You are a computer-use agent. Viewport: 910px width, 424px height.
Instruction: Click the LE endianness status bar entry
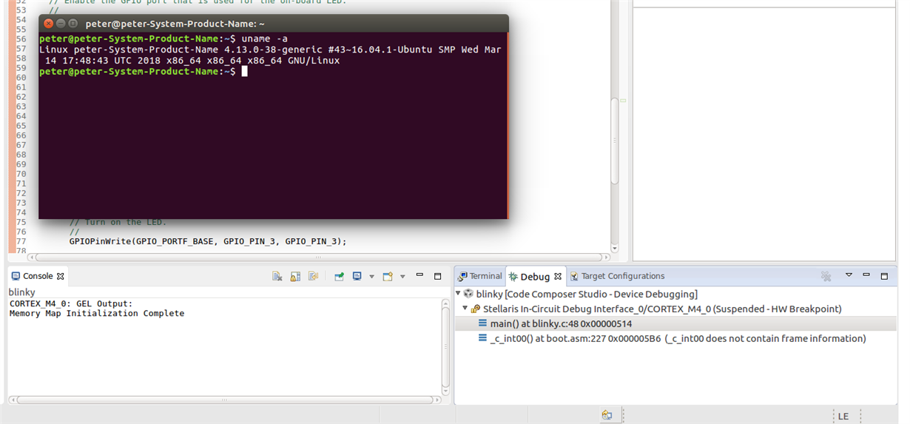point(843,417)
